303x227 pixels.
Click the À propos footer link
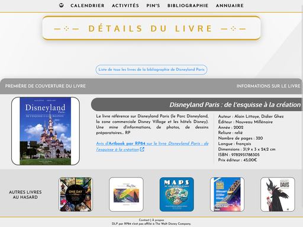(158, 220)
